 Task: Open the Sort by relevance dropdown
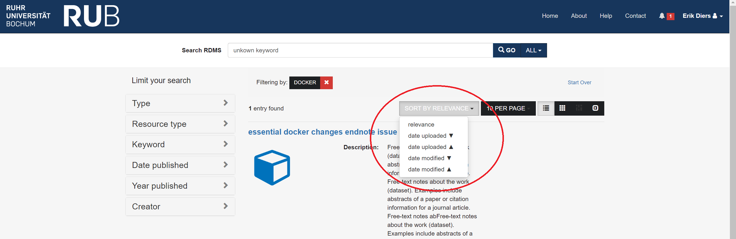439,108
